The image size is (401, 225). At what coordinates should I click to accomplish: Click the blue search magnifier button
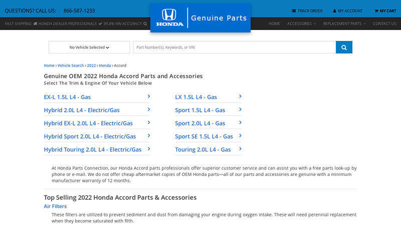(344, 47)
